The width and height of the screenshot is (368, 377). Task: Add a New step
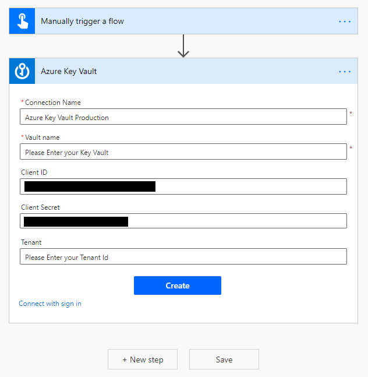click(143, 360)
